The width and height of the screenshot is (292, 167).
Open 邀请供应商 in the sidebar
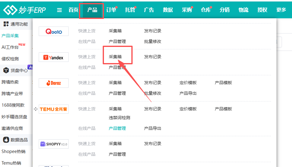pos(12,128)
